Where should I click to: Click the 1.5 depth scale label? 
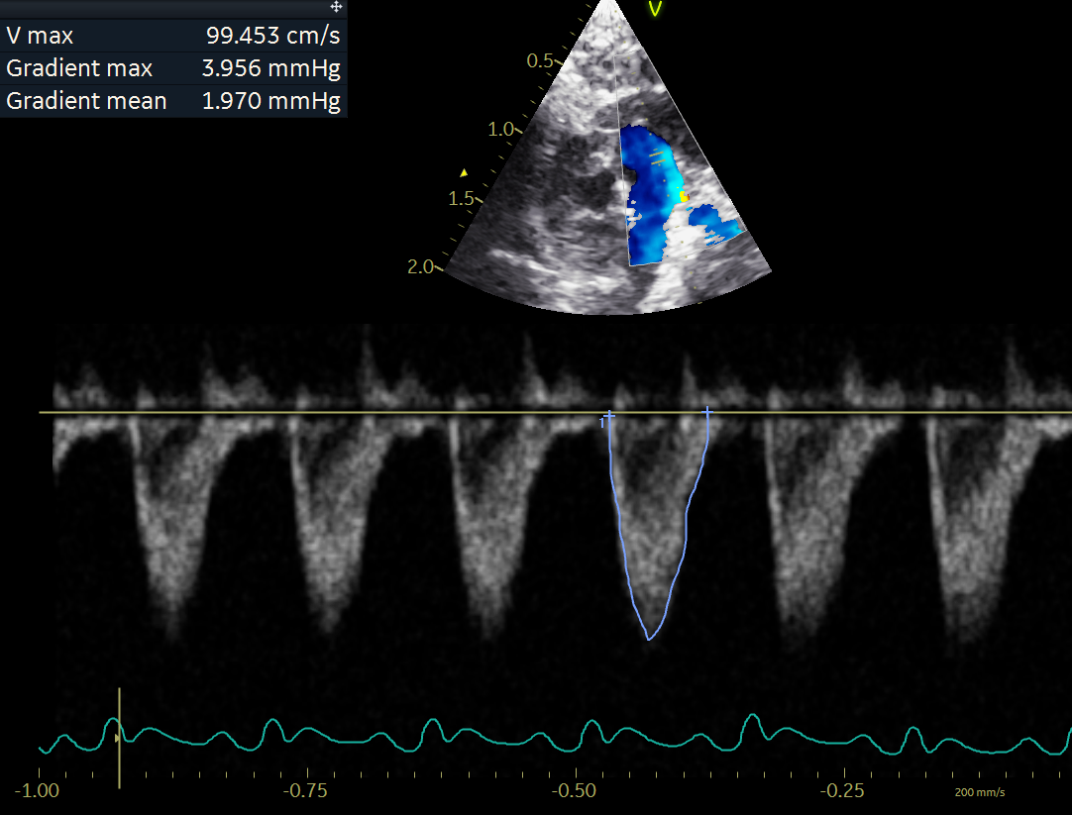coord(461,199)
